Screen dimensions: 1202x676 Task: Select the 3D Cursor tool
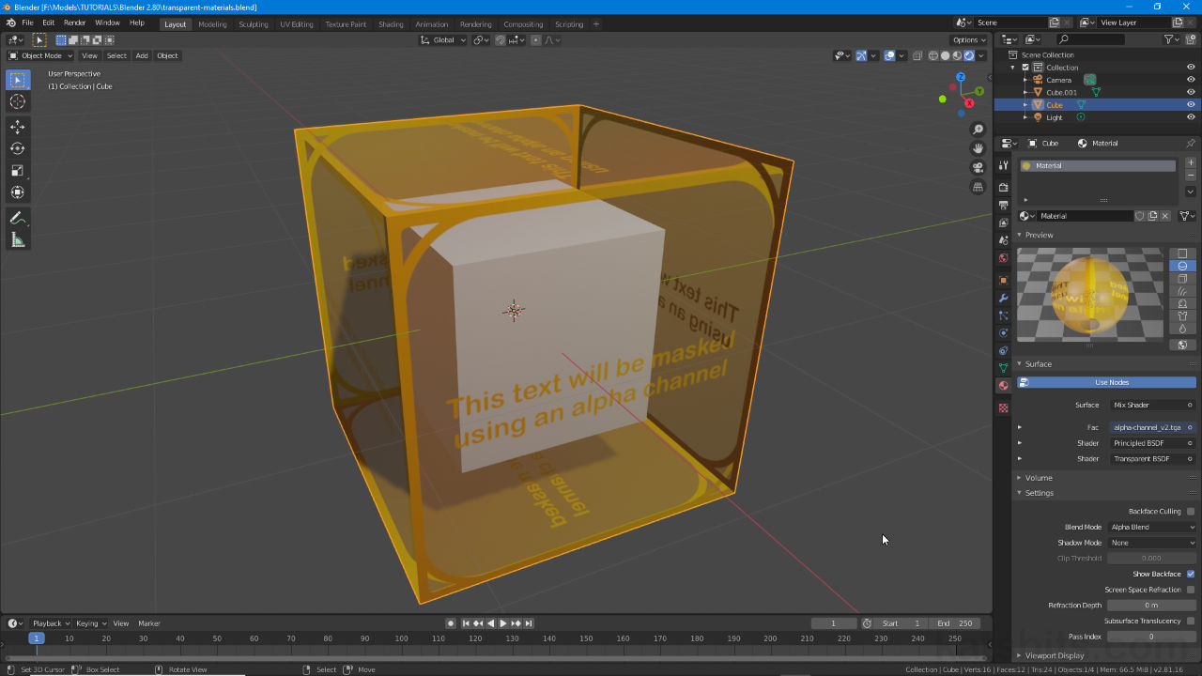coord(17,101)
